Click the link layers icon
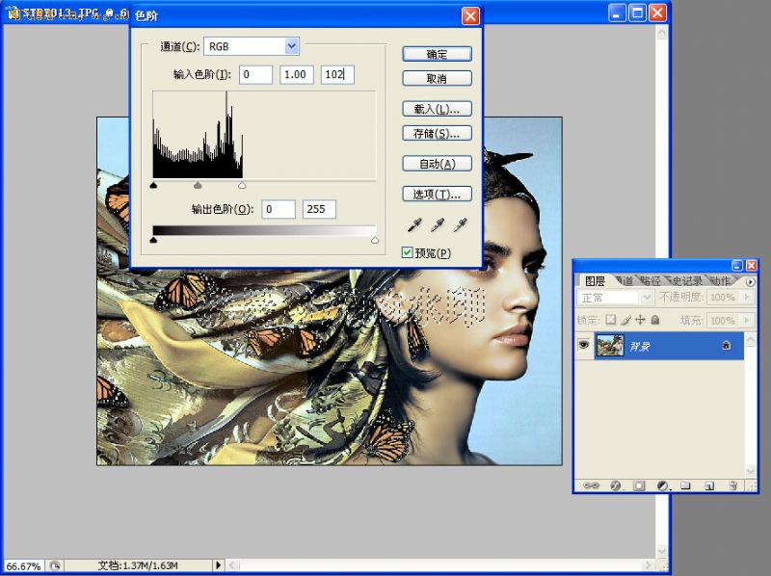The width and height of the screenshot is (771, 576). click(589, 485)
